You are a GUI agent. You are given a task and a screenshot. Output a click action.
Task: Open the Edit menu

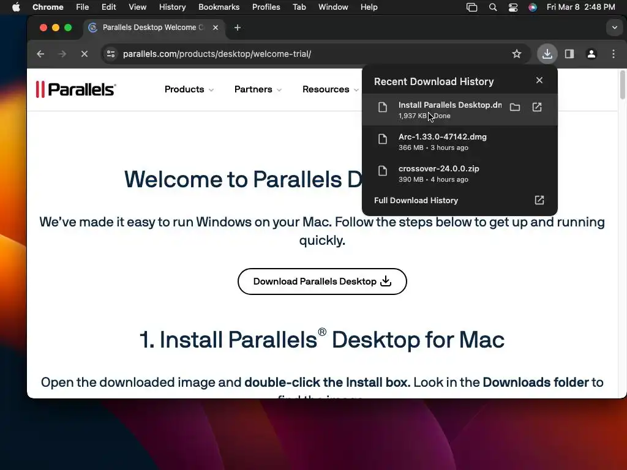pos(108,7)
